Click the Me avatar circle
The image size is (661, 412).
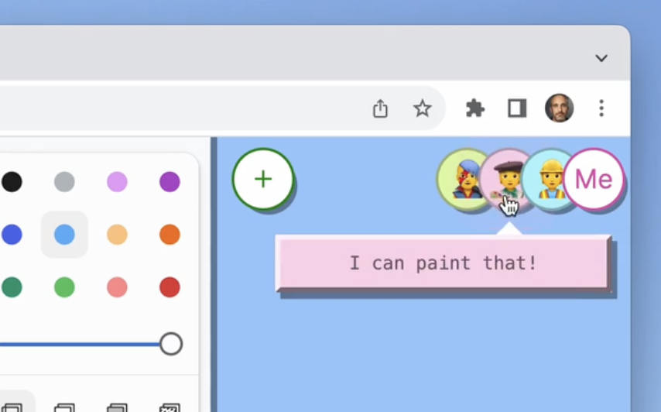point(594,179)
